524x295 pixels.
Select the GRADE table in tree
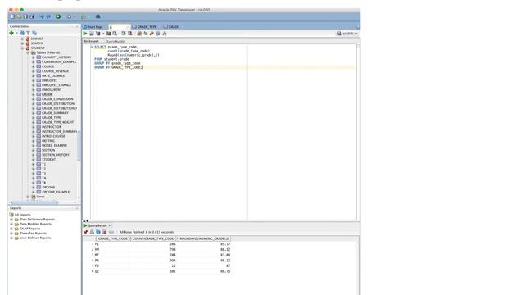pyautogui.click(x=47, y=94)
